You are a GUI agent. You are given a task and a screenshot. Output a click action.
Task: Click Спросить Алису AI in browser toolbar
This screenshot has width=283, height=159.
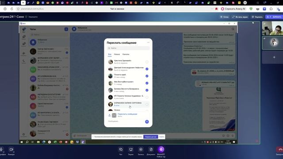(x=233, y=9)
